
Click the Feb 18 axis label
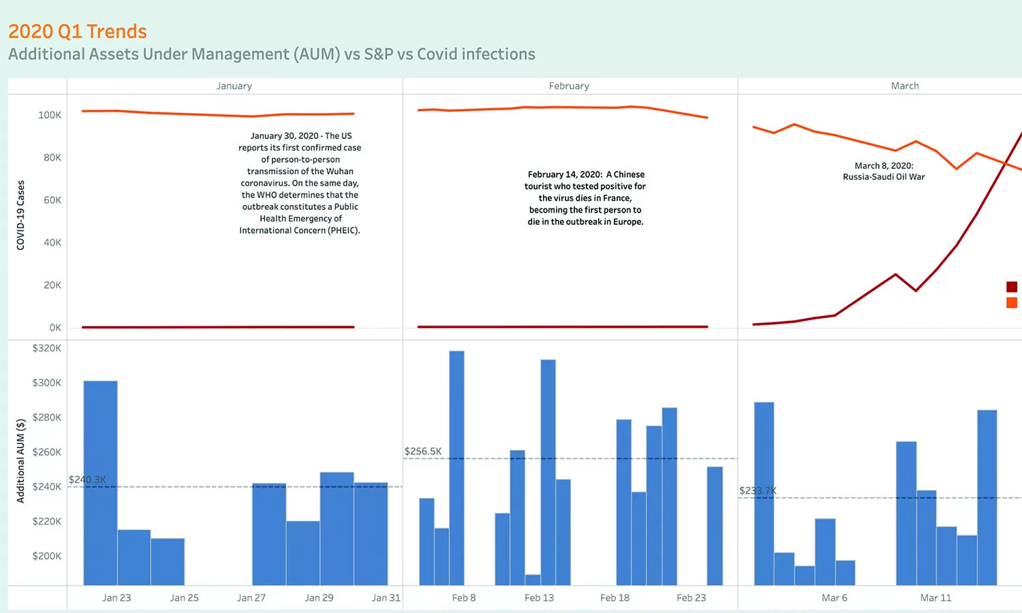pyautogui.click(x=615, y=597)
